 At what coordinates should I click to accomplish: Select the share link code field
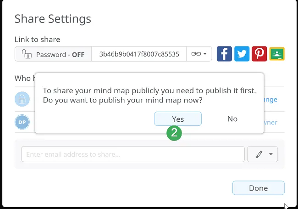click(x=139, y=54)
